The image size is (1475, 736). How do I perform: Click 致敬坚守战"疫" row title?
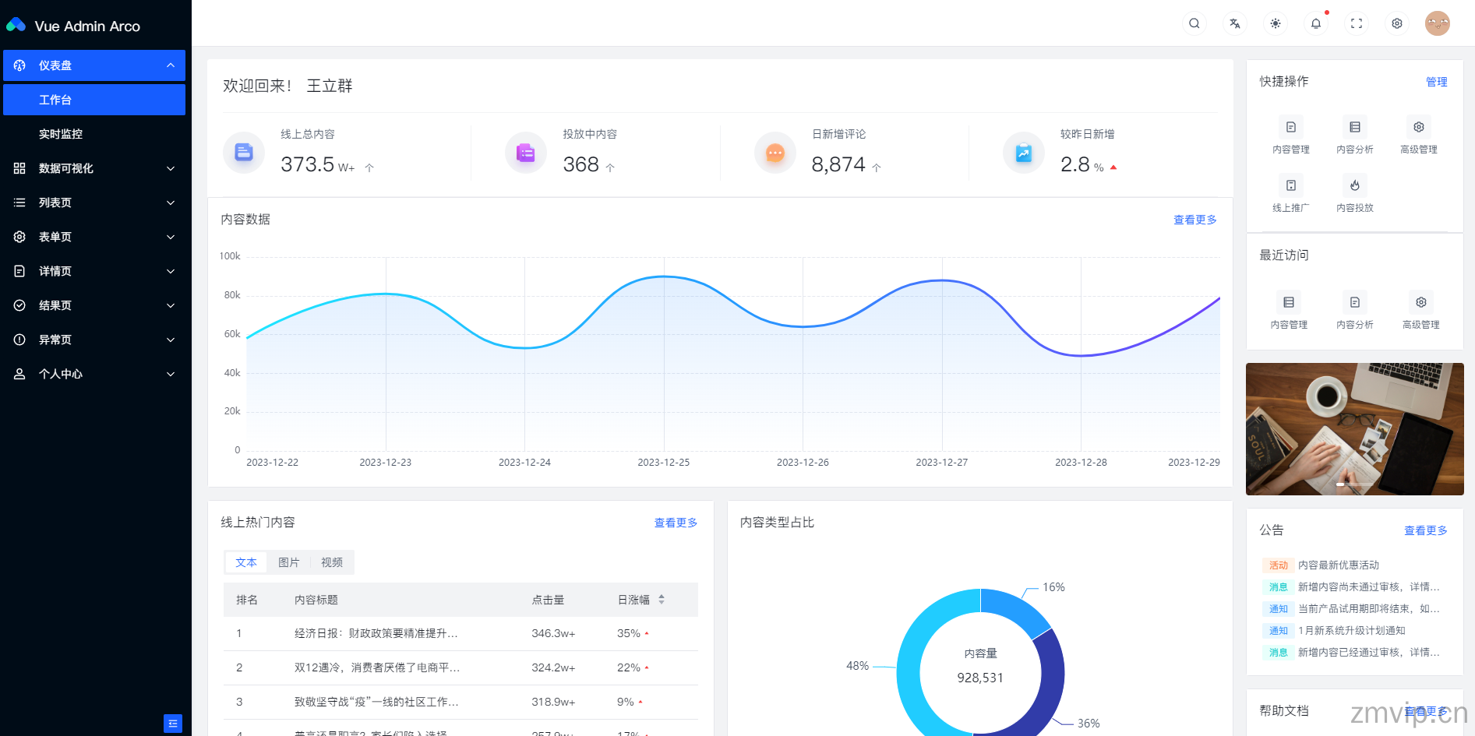tap(376, 702)
